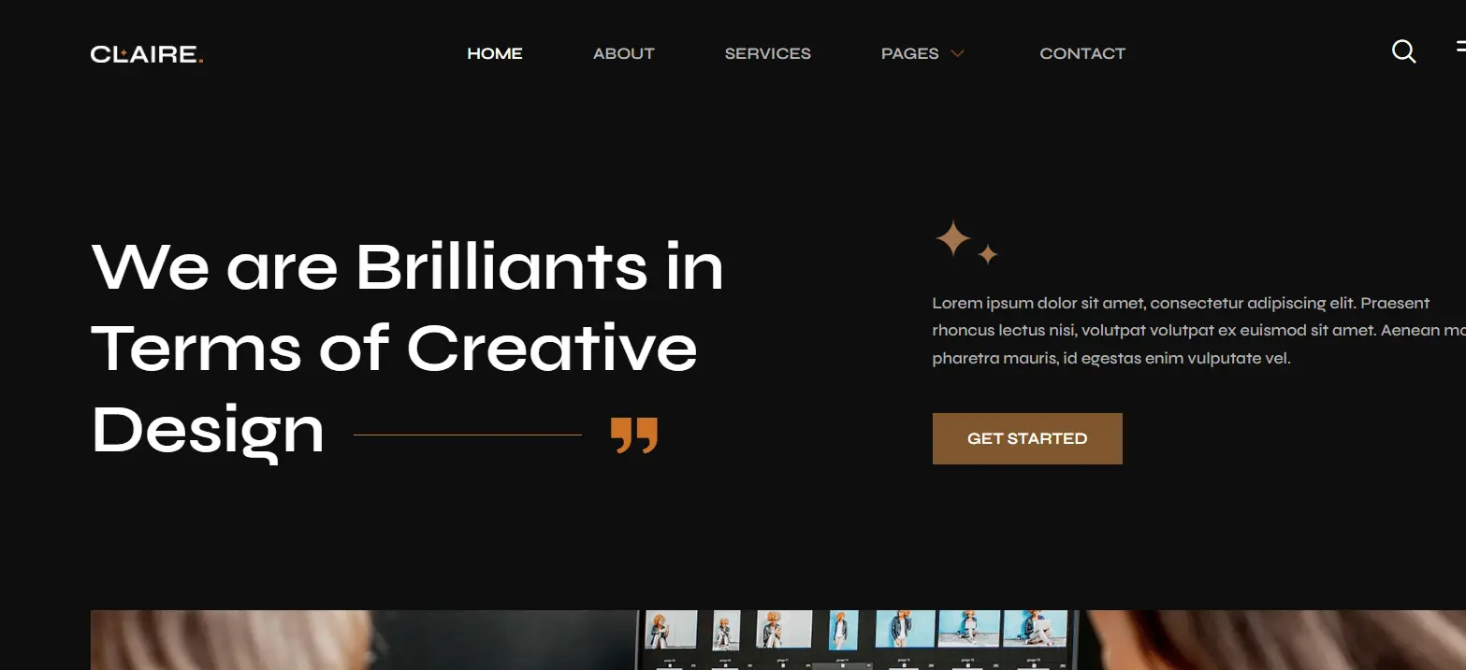Click the last thumbnail of woman sitting with laptop
This screenshot has height=670, width=1466.
[1035, 629]
